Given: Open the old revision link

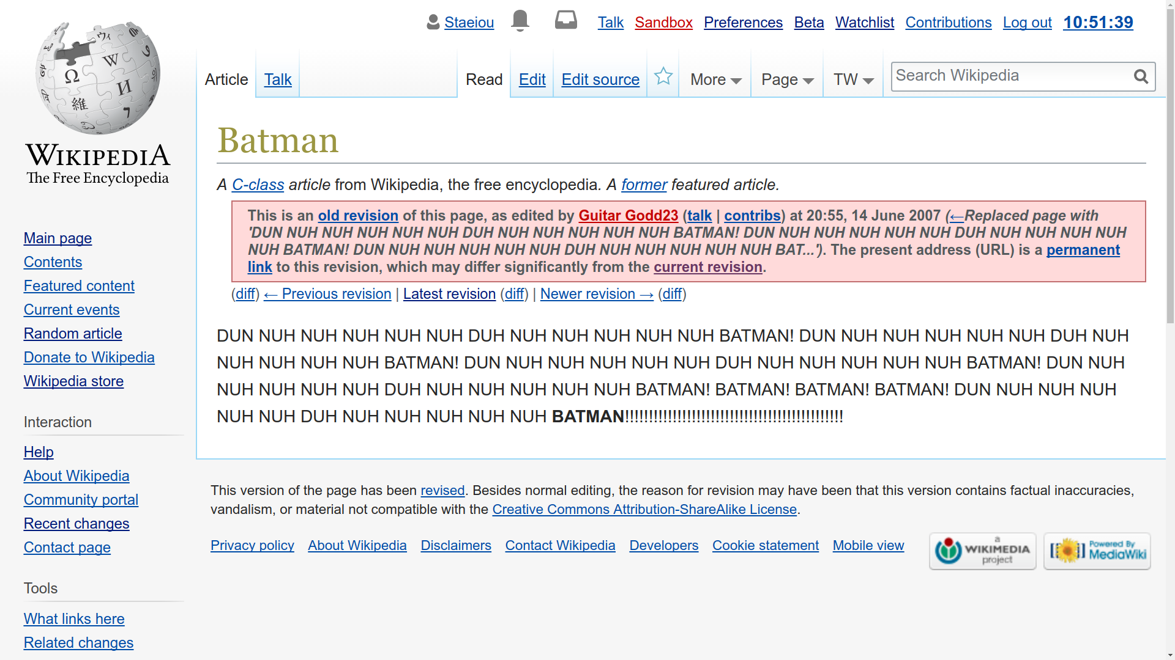Looking at the screenshot, I should pos(358,216).
